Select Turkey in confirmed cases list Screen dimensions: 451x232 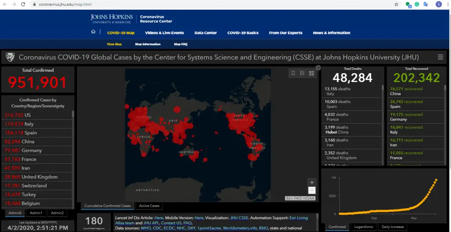coord(37,195)
